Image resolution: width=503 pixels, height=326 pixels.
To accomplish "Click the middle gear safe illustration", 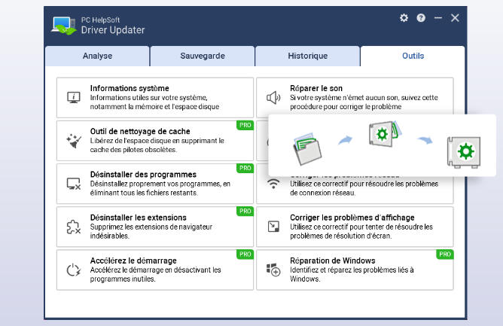I will click(385, 133).
